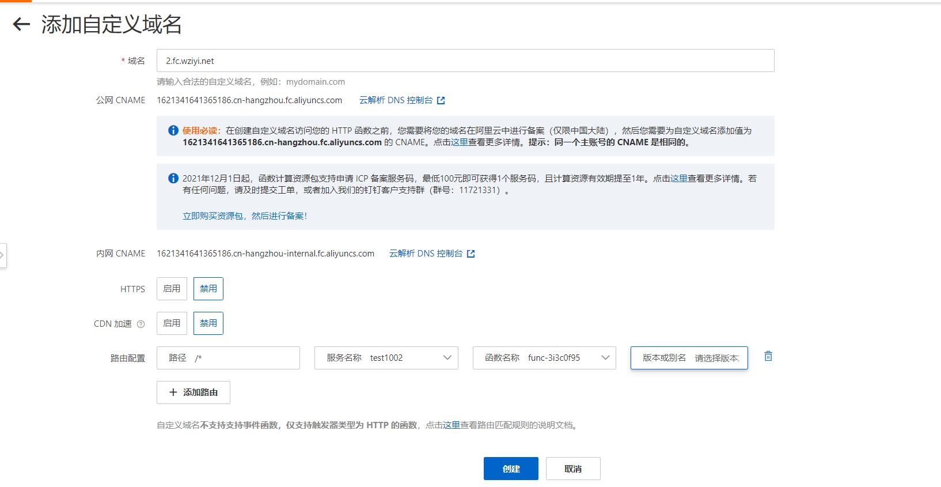This screenshot has height=487, width=941.
Task: Click the blue 创建 button
Action: [511, 469]
